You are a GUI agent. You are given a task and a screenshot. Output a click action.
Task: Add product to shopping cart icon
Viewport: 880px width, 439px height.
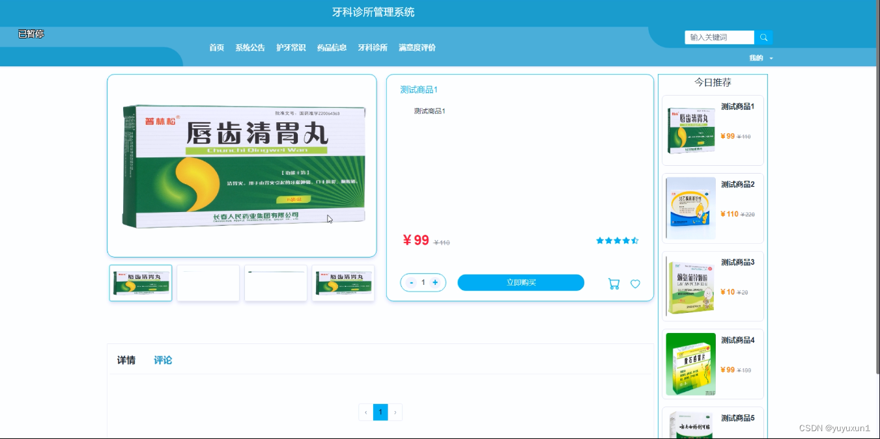pyautogui.click(x=614, y=284)
